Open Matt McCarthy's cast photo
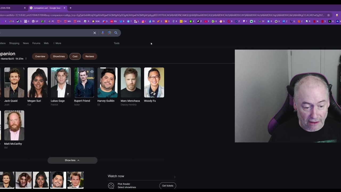This screenshot has width=341, height=192. pos(14,125)
